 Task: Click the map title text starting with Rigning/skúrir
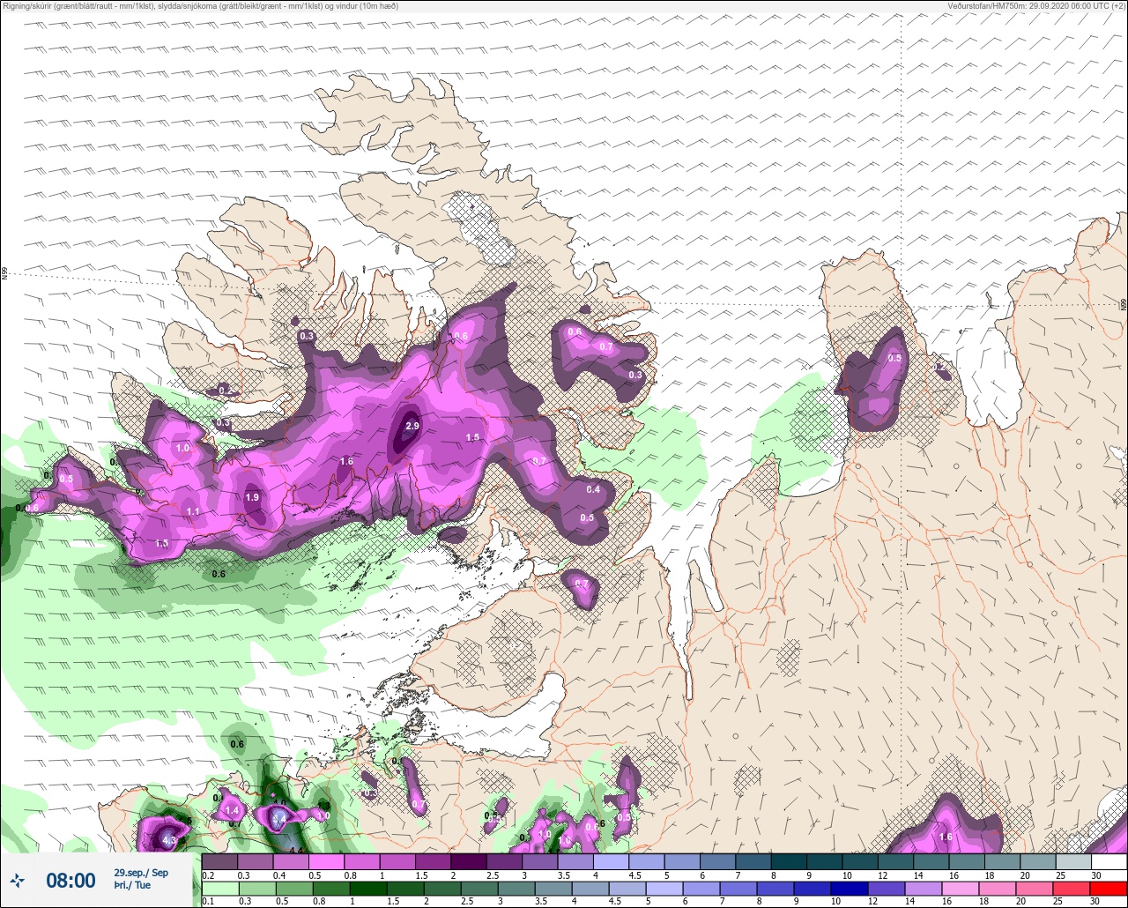point(201,6)
